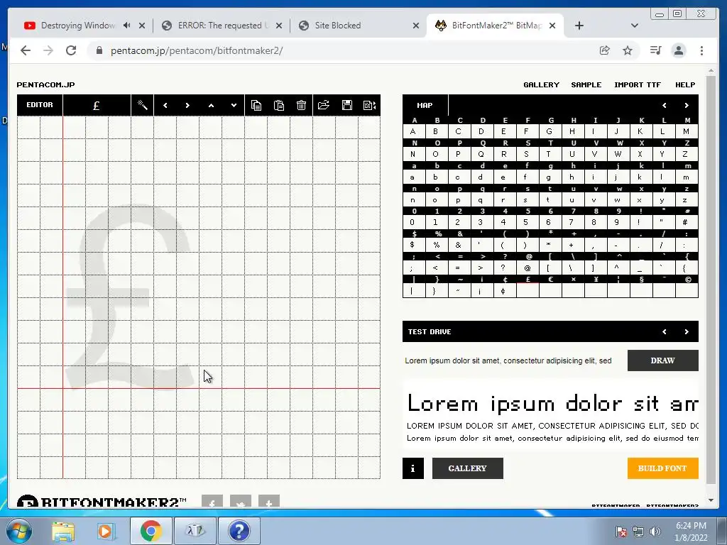The image size is (727, 545).
Task: Open Chrome media control icon
Action: [x=655, y=50]
